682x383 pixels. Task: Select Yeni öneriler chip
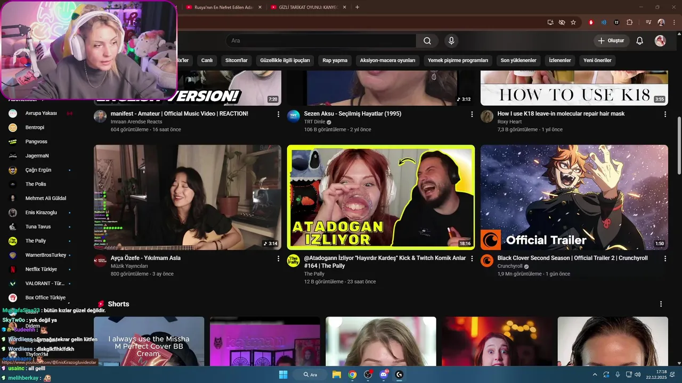click(597, 61)
